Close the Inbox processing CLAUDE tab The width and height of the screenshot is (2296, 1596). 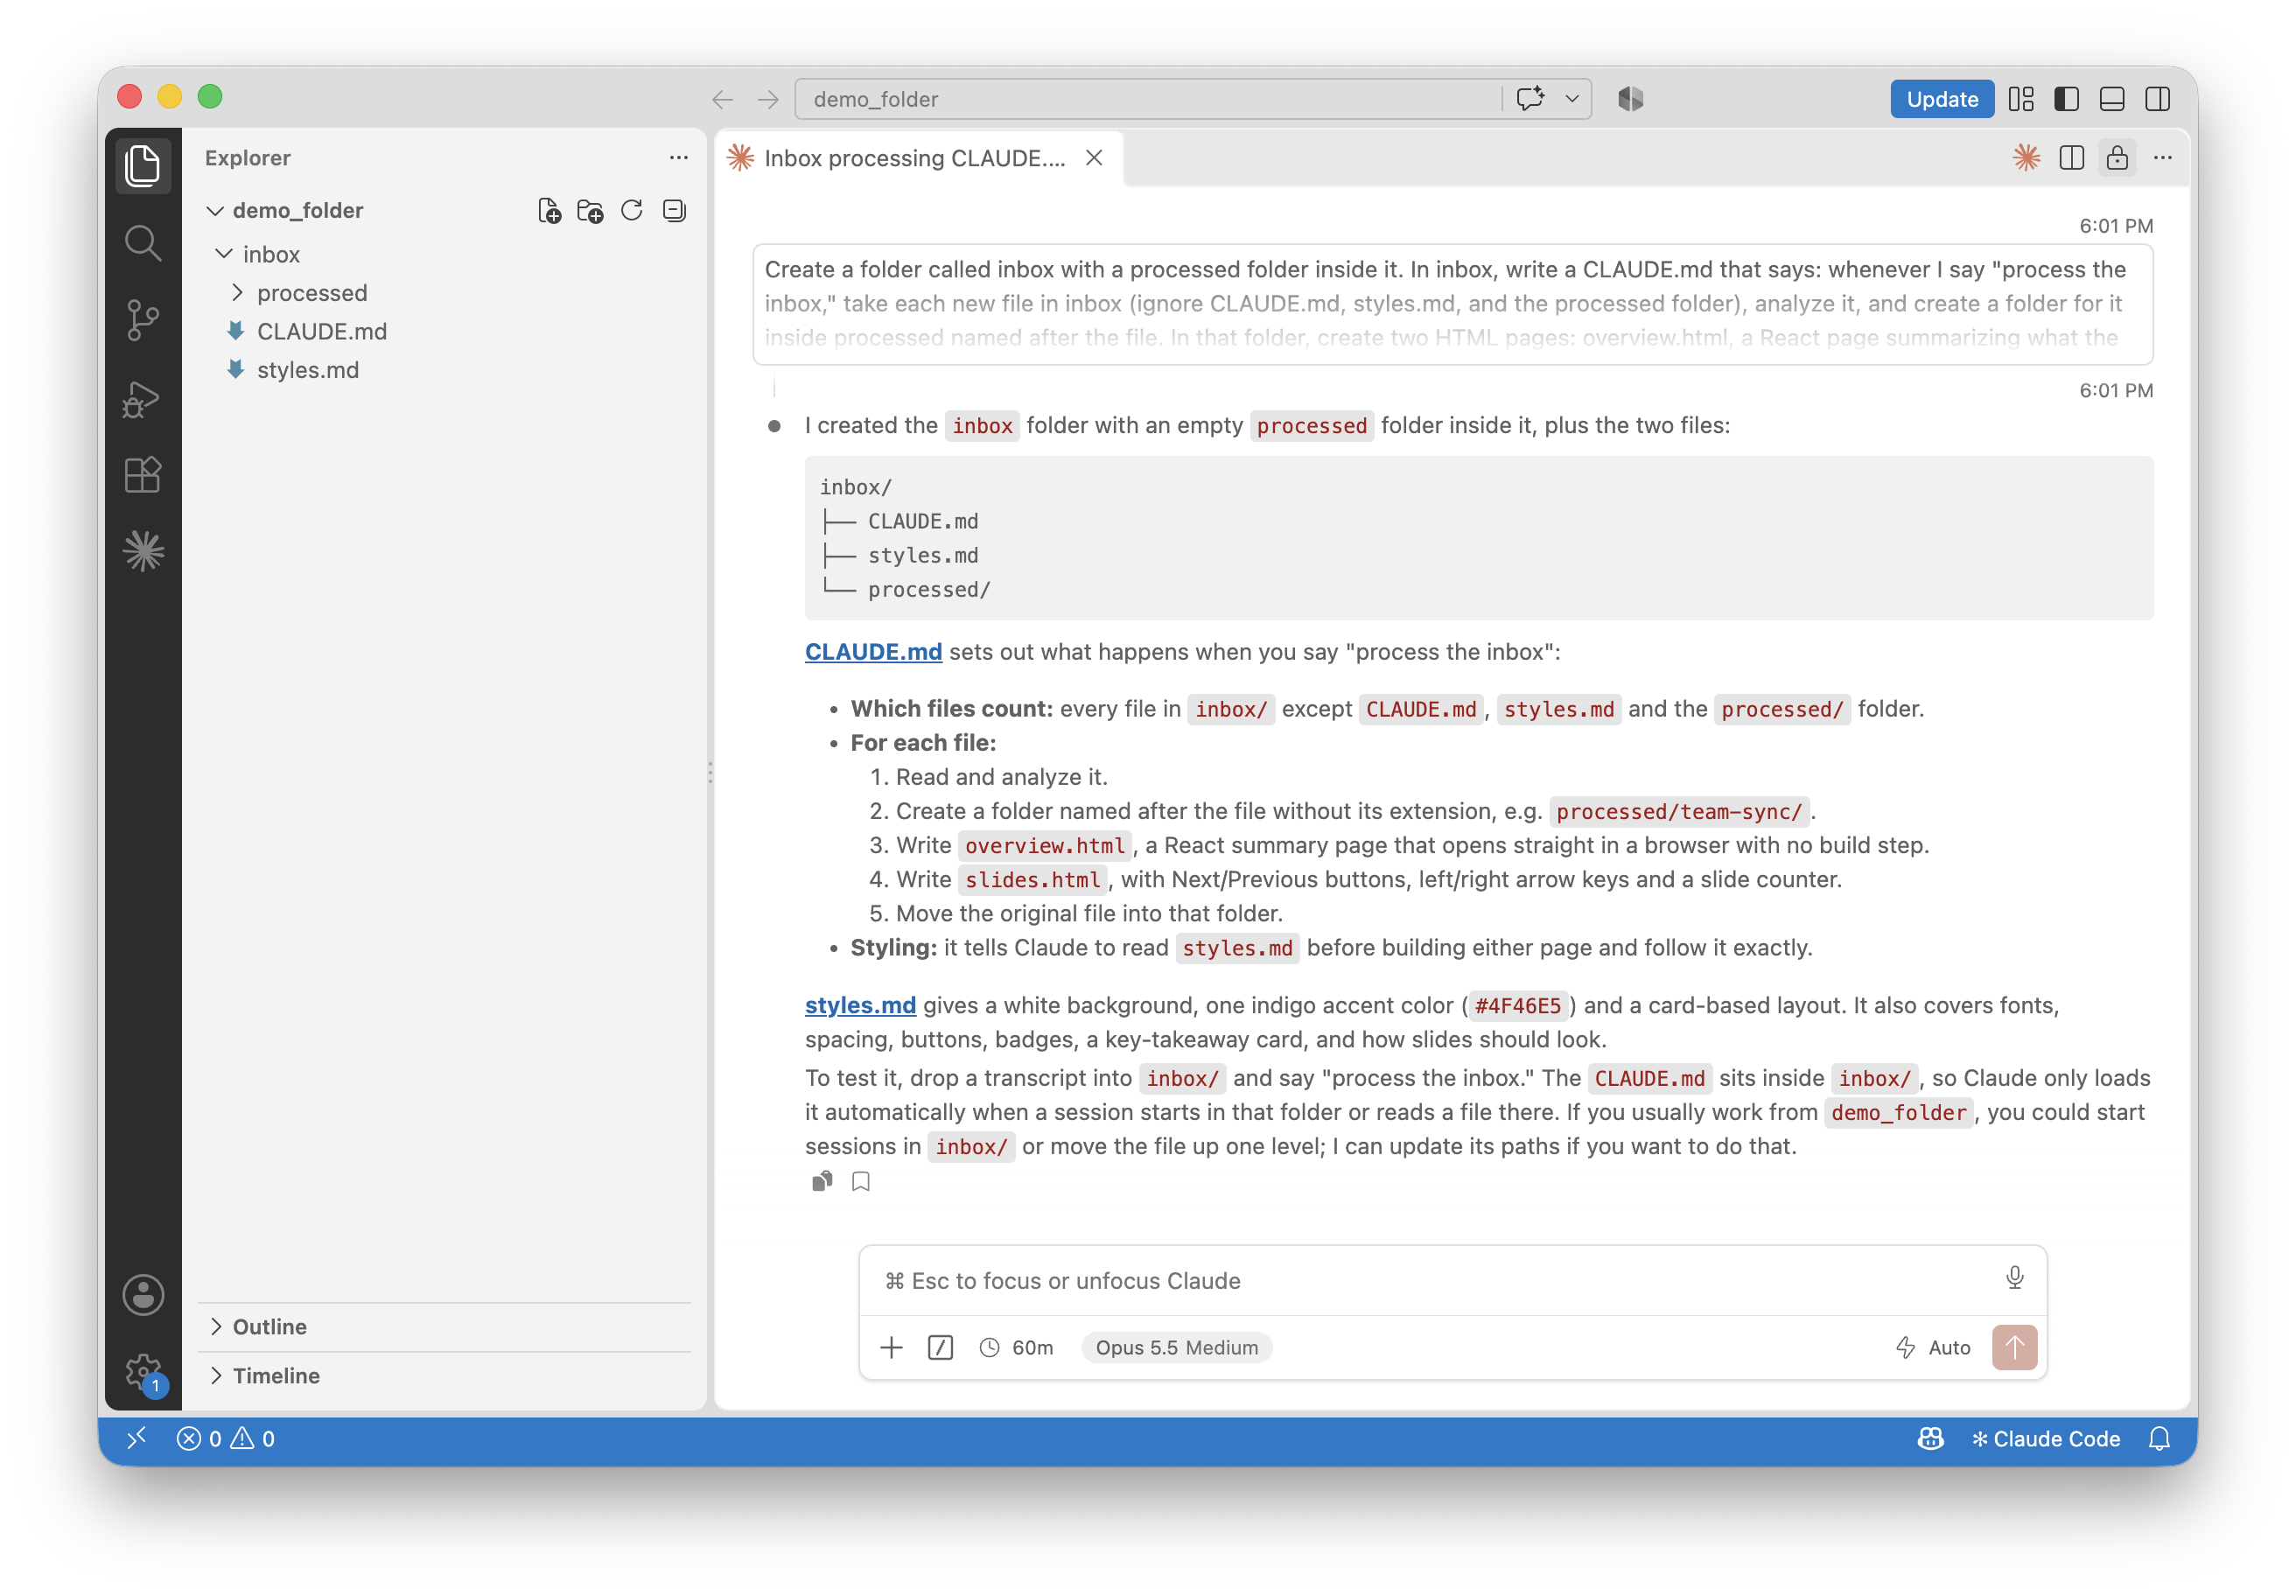(x=1094, y=158)
